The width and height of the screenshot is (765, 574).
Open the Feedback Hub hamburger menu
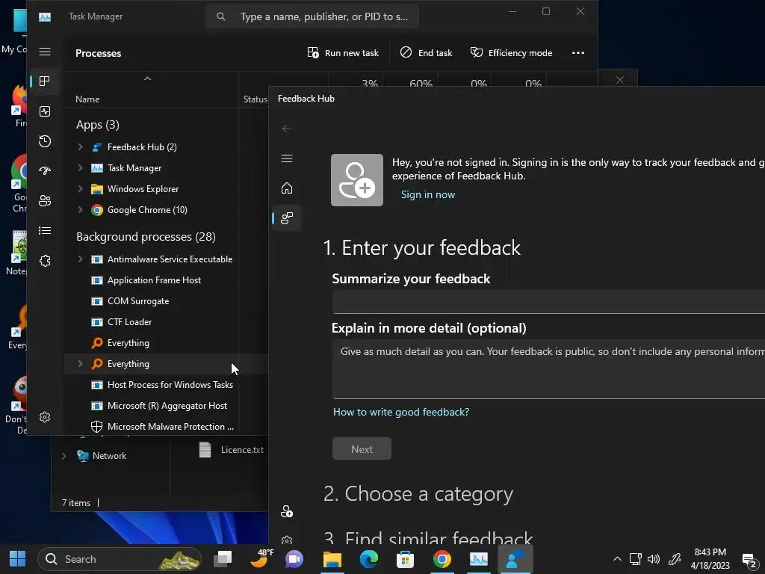tap(287, 158)
